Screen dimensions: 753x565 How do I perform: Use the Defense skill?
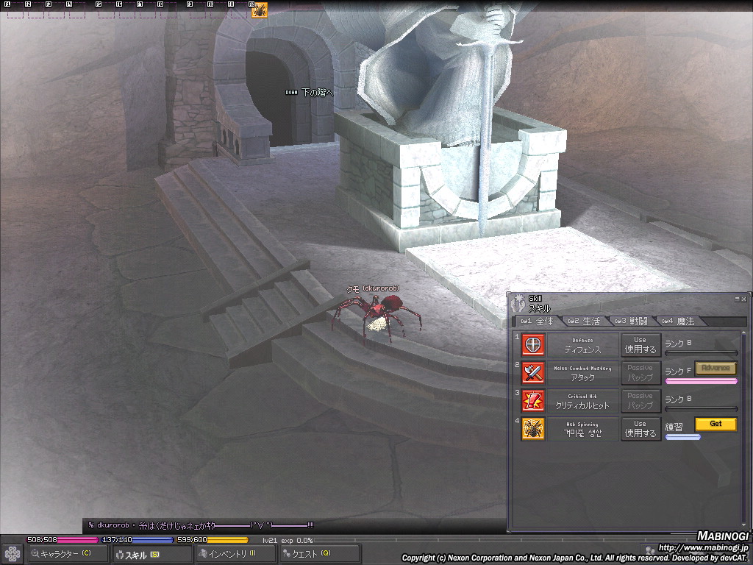point(640,345)
